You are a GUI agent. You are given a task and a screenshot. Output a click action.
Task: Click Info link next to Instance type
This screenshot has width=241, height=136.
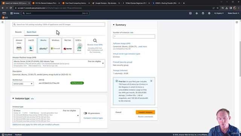32,99
